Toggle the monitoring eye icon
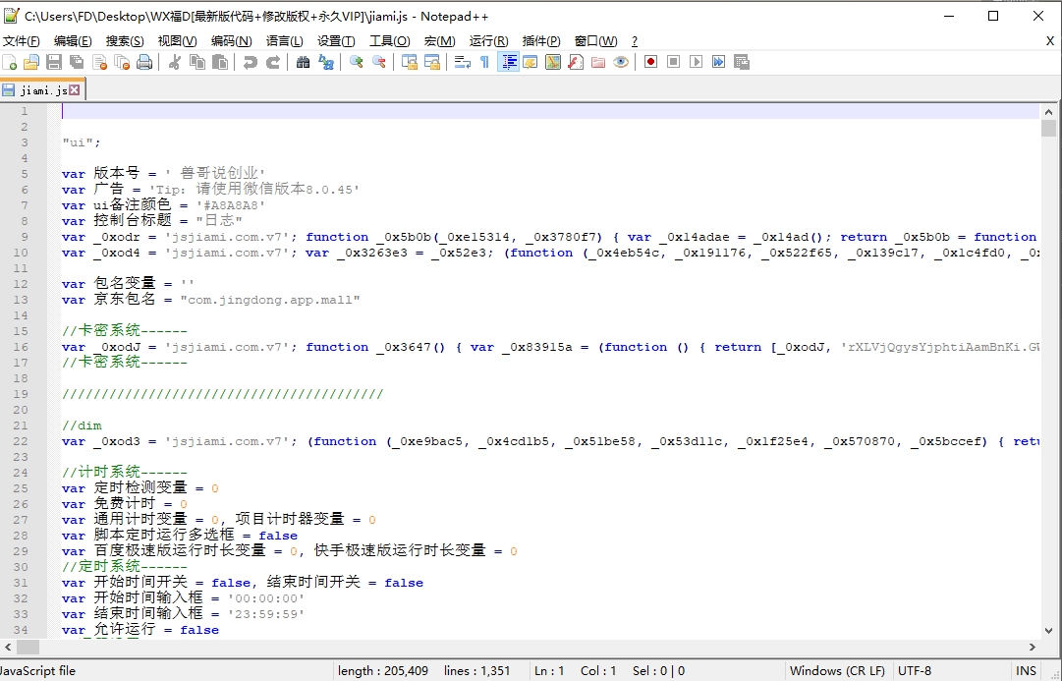Screen dimensions: 1062x681 [621, 62]
